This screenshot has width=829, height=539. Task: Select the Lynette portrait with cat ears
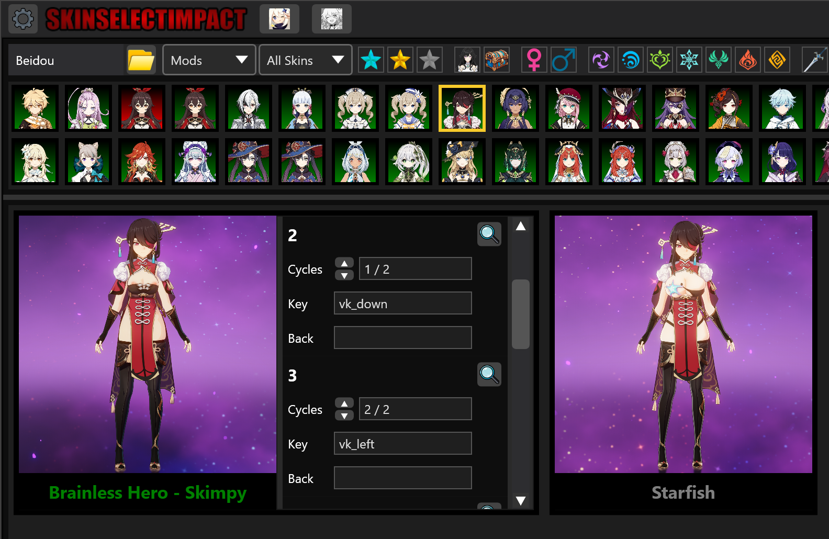(x=88, y=161)
